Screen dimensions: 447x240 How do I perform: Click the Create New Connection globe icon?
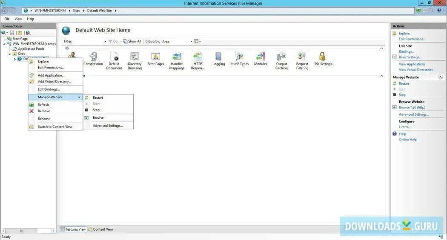4,33
